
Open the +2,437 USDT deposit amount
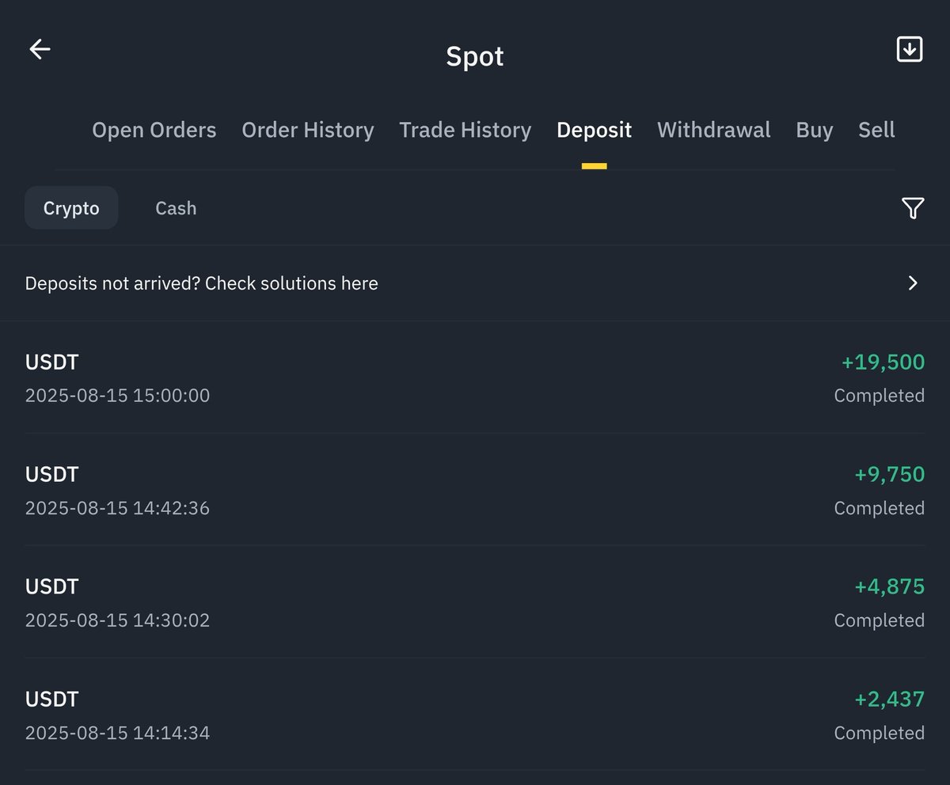coord(890,700)
